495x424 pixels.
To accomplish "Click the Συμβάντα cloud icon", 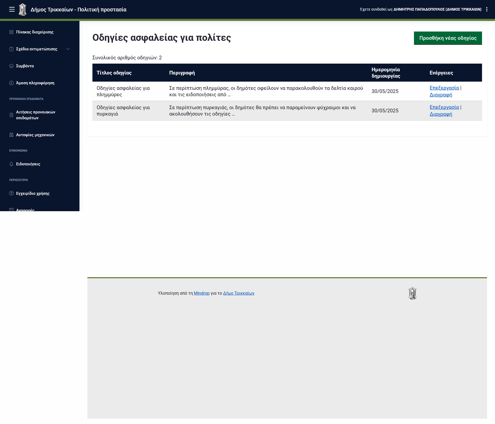I will pyautogui.click(x=11, y=66).
